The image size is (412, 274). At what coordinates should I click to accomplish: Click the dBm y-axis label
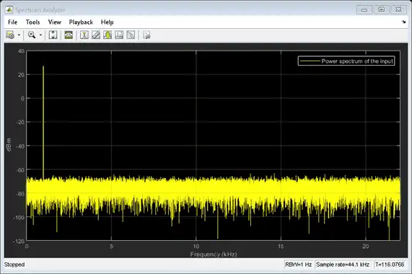pos(9,145)
